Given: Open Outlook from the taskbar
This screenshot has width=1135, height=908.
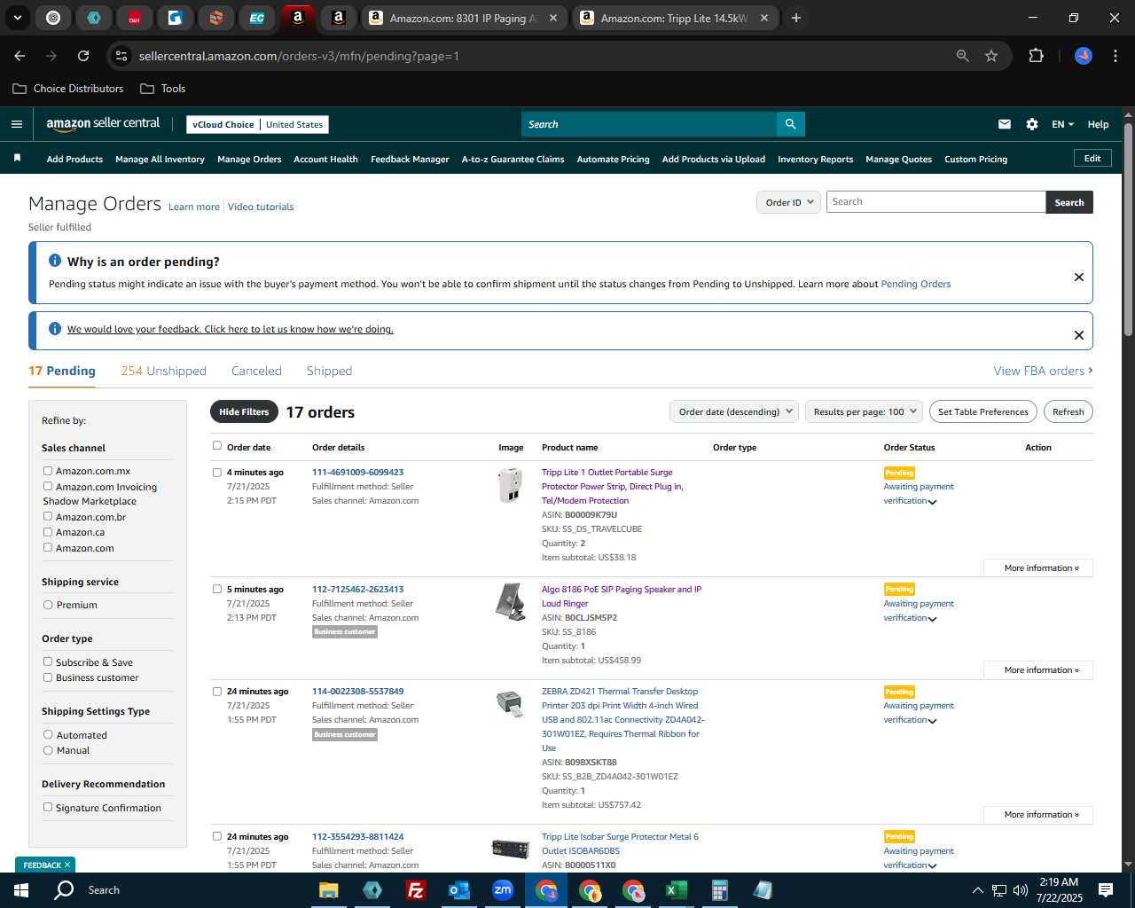Looking at the screenshot, I should pyautogui.click(x=458, y=890).
